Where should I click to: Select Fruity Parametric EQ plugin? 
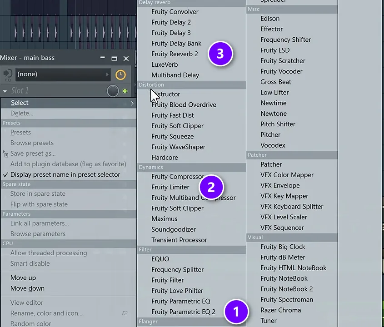click(181, 301)
